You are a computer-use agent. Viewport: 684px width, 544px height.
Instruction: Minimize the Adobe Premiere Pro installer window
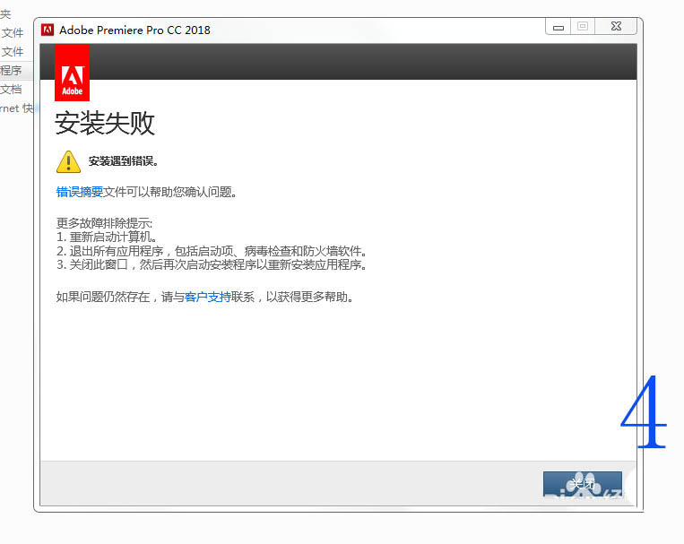[558, 27]
